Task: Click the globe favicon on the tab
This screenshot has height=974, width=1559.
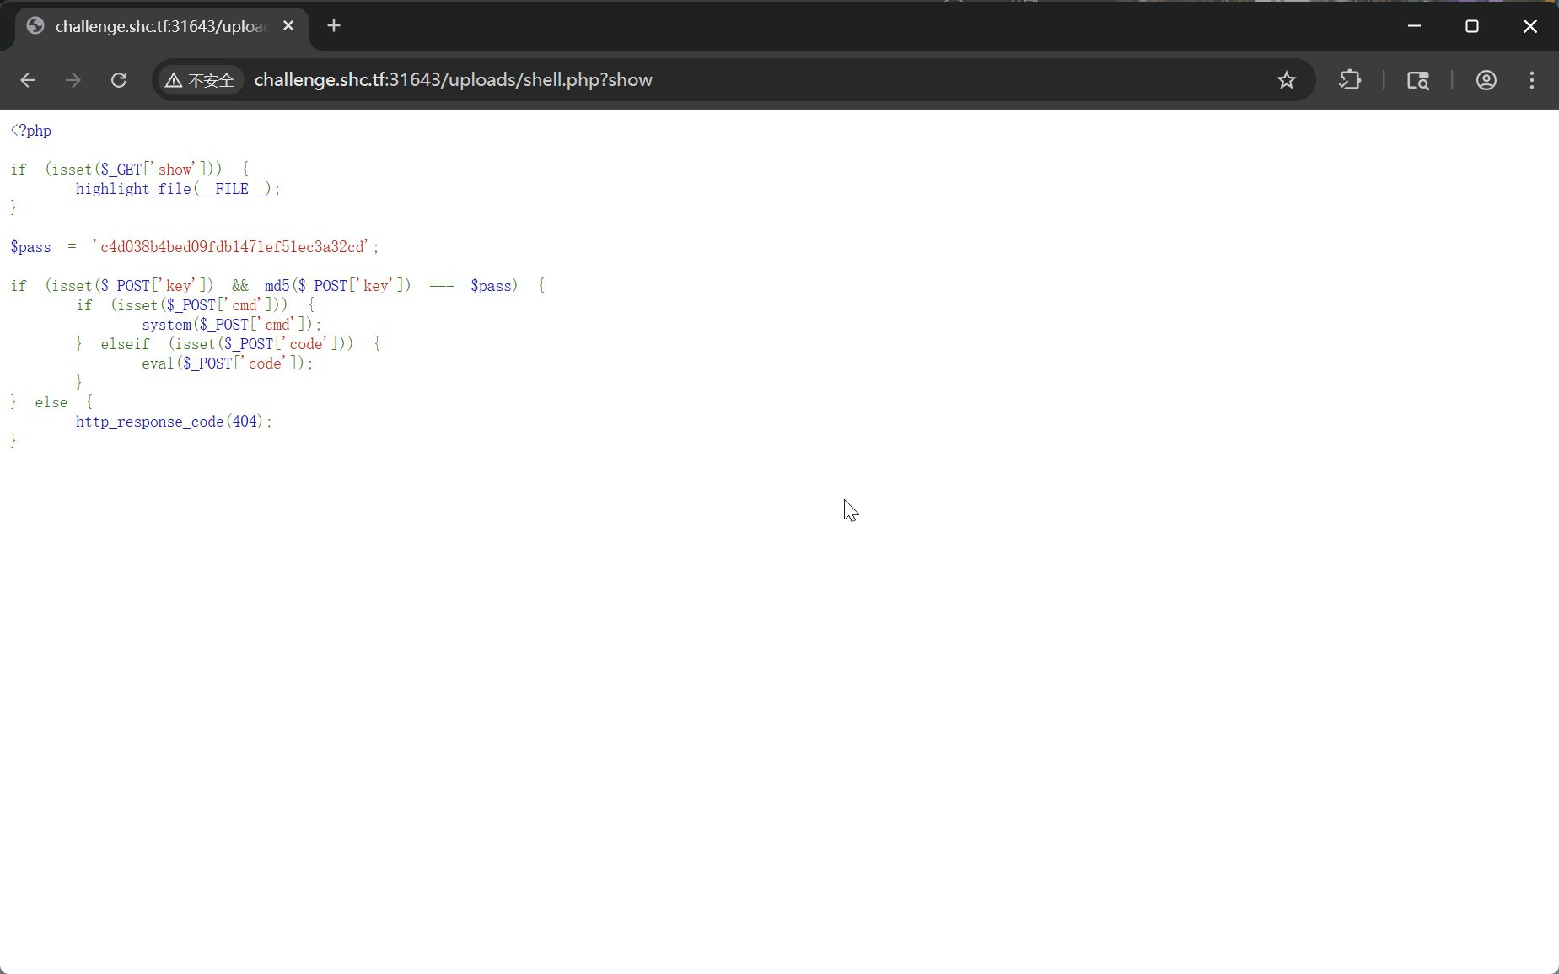Action: coord(35,25)
